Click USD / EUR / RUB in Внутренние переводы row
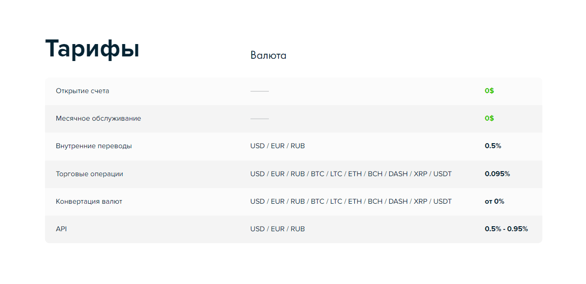Screen dimensions: 586x284 (x=278, y=146)
